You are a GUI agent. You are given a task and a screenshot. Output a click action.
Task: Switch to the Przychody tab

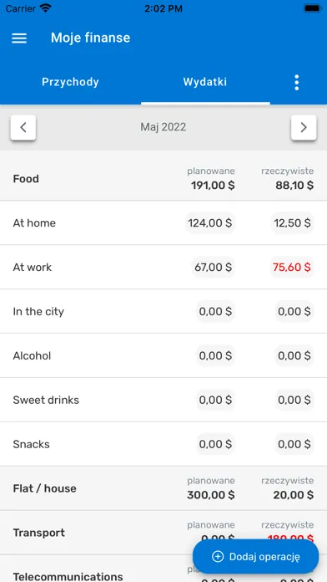(x=70, y=82)
